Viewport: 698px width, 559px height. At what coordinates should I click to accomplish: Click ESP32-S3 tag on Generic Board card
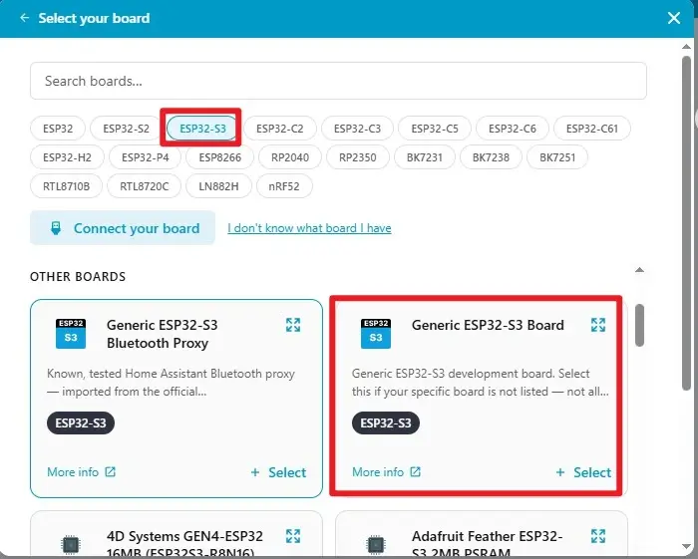click(x=386, y=422)
